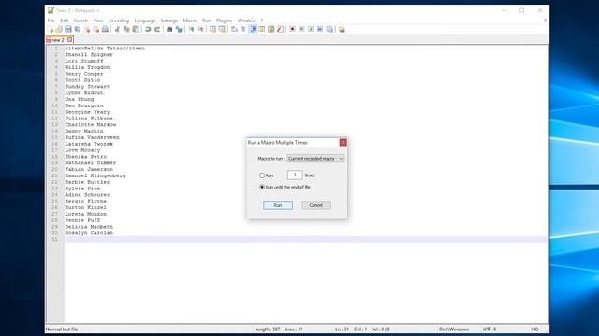The image size is (599, 336).
Task: Click the 'Charlotte Markow' line
Action: pos(91,124)
